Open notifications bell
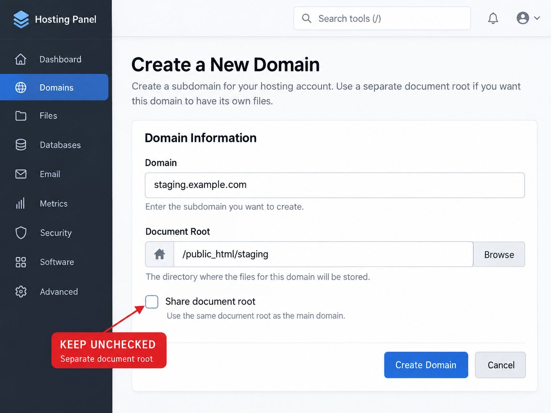This screenshot has height=413, width=551. pos(493,18)
